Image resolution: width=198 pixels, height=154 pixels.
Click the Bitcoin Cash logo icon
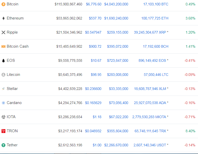point(3,46)
